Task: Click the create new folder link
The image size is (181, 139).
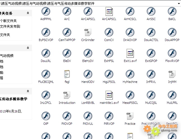Action: (8, 21)
